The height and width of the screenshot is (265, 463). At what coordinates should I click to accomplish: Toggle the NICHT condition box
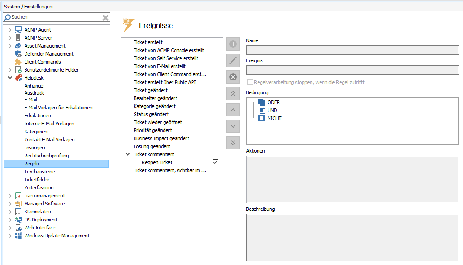pos(261,118)
